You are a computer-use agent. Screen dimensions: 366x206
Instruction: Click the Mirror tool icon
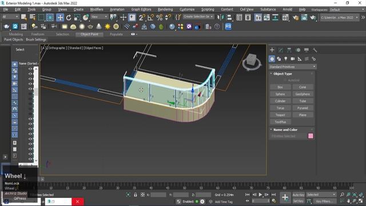coord(220,17)
